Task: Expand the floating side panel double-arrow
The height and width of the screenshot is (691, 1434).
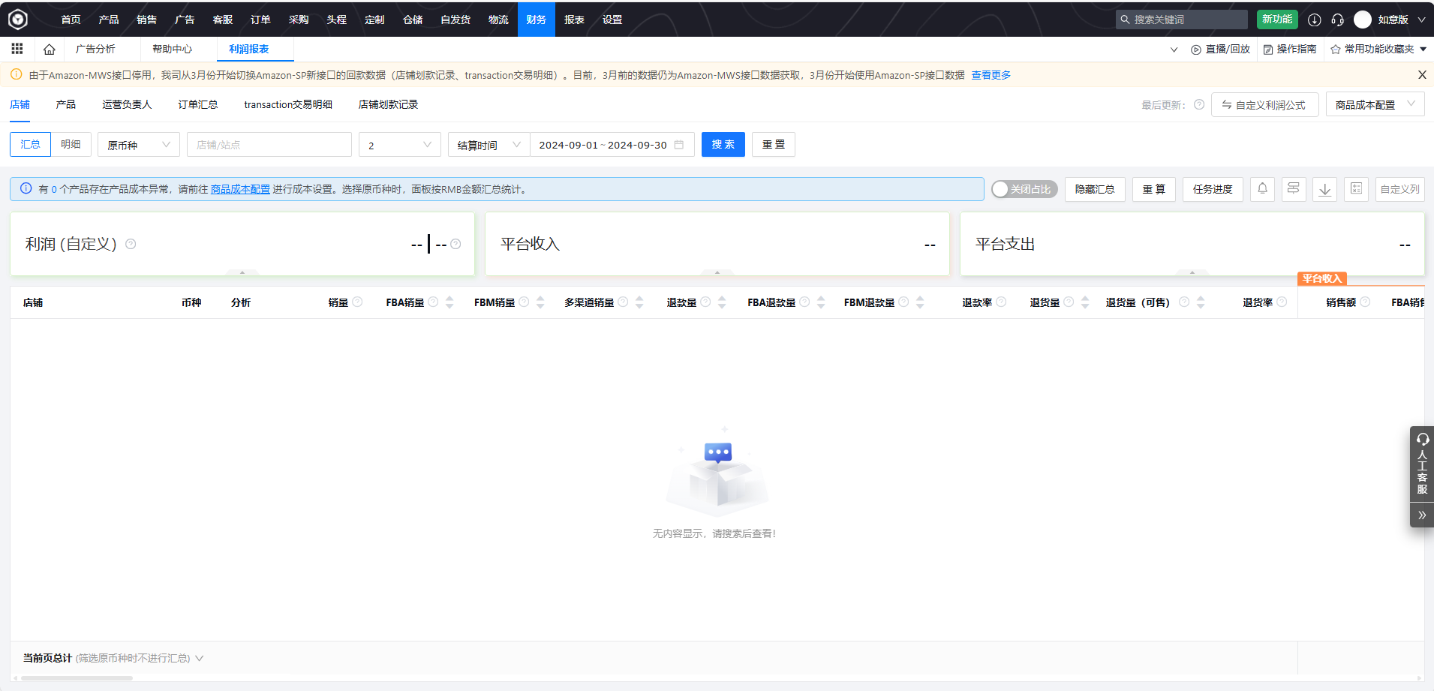Action: point(1421,515)
